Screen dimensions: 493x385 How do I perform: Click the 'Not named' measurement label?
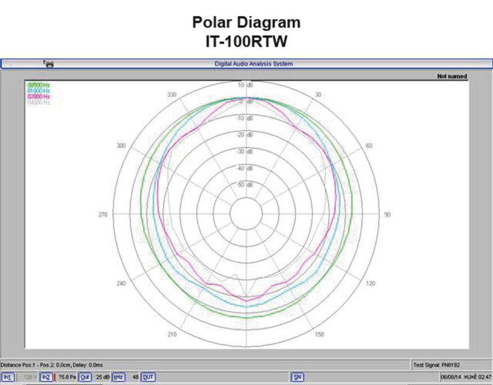click(452, 76)
